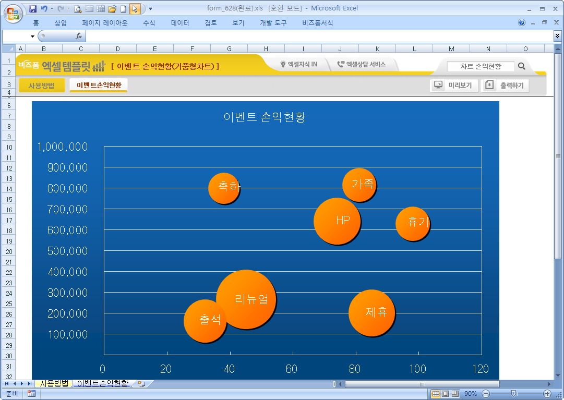Expand the Customize Quick Access Toolbar dropdown
Screen dimensions: 564x400
[x=151, y=9]
